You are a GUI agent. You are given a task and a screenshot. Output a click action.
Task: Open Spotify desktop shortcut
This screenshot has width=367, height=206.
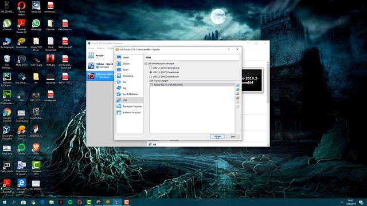(x=22, y=149)
